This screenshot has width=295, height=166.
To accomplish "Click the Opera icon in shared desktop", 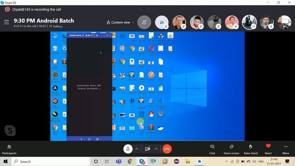I will [151, 49].
